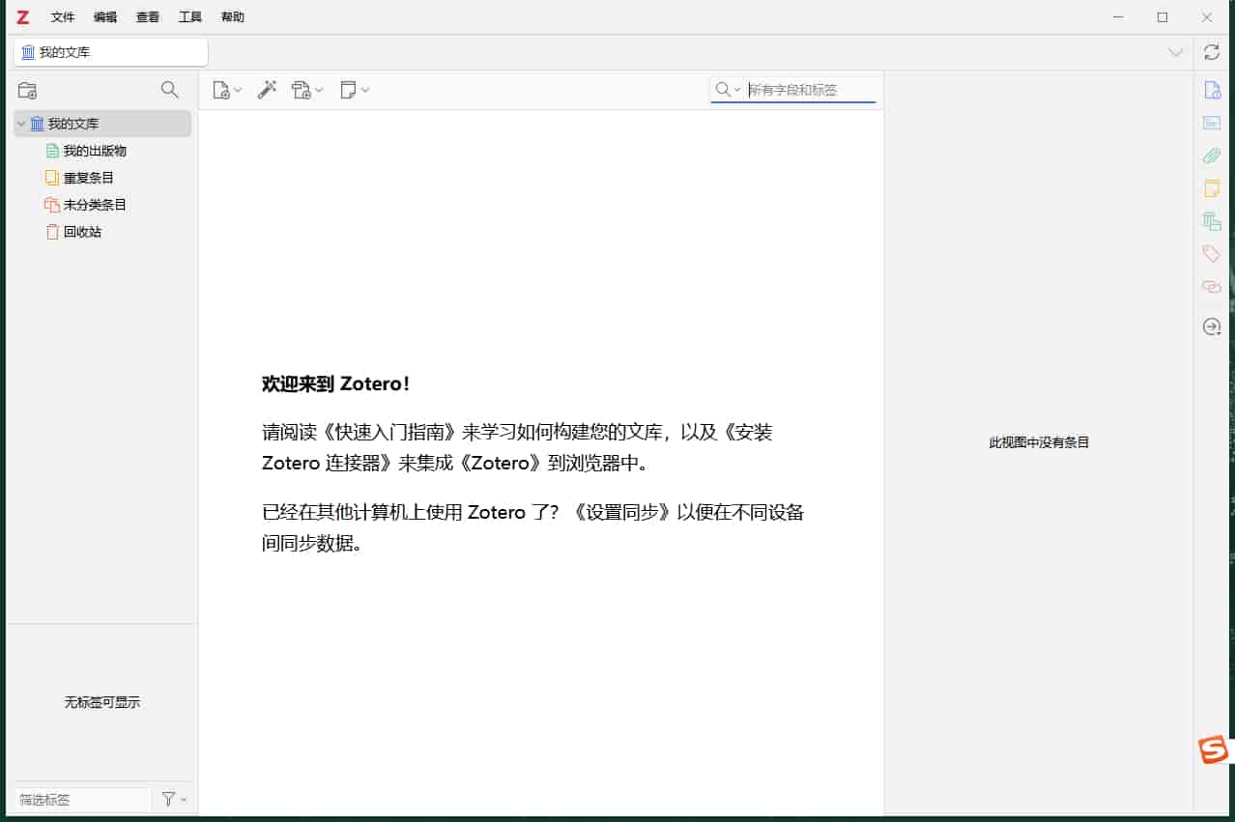This screenshot has height=822, width=1235.
Task: Open the libraries and collections panel
Action: click(x=1211, y=221)
